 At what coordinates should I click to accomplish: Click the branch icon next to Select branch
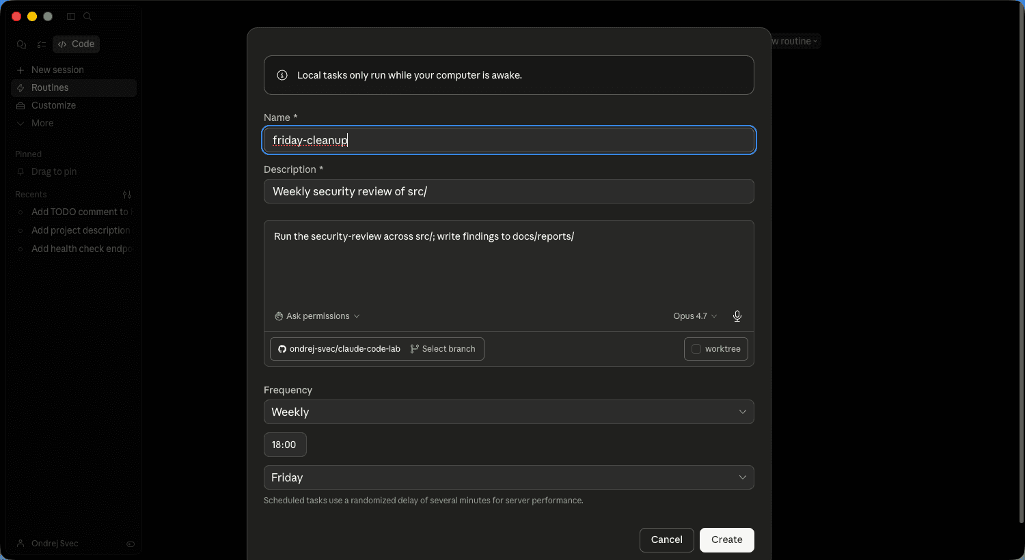[x=415, y=348]
